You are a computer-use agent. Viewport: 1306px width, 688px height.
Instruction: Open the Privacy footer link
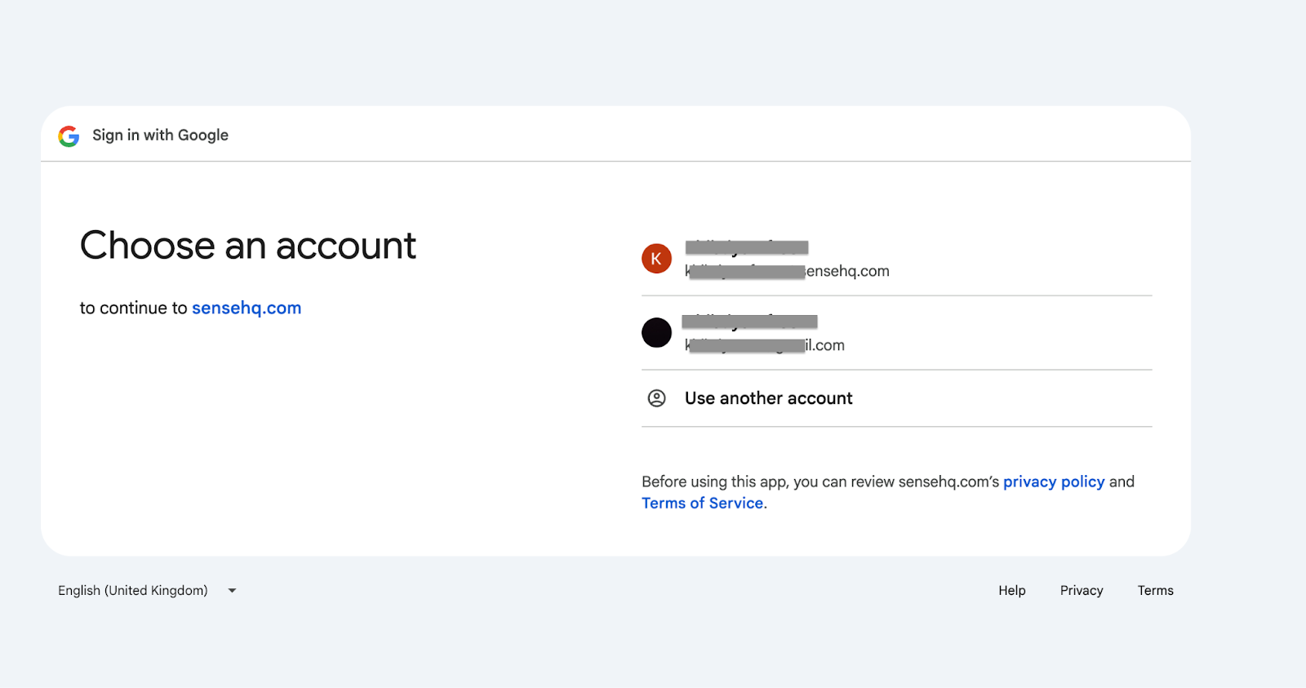pyautogui.click(x=1082, y=590)
